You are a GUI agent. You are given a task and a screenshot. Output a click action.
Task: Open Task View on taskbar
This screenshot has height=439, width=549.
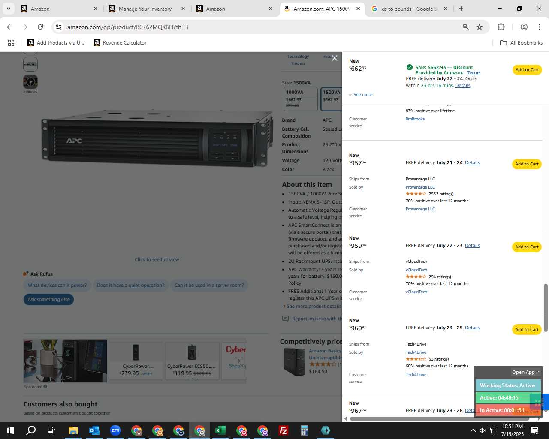point(51,430)
